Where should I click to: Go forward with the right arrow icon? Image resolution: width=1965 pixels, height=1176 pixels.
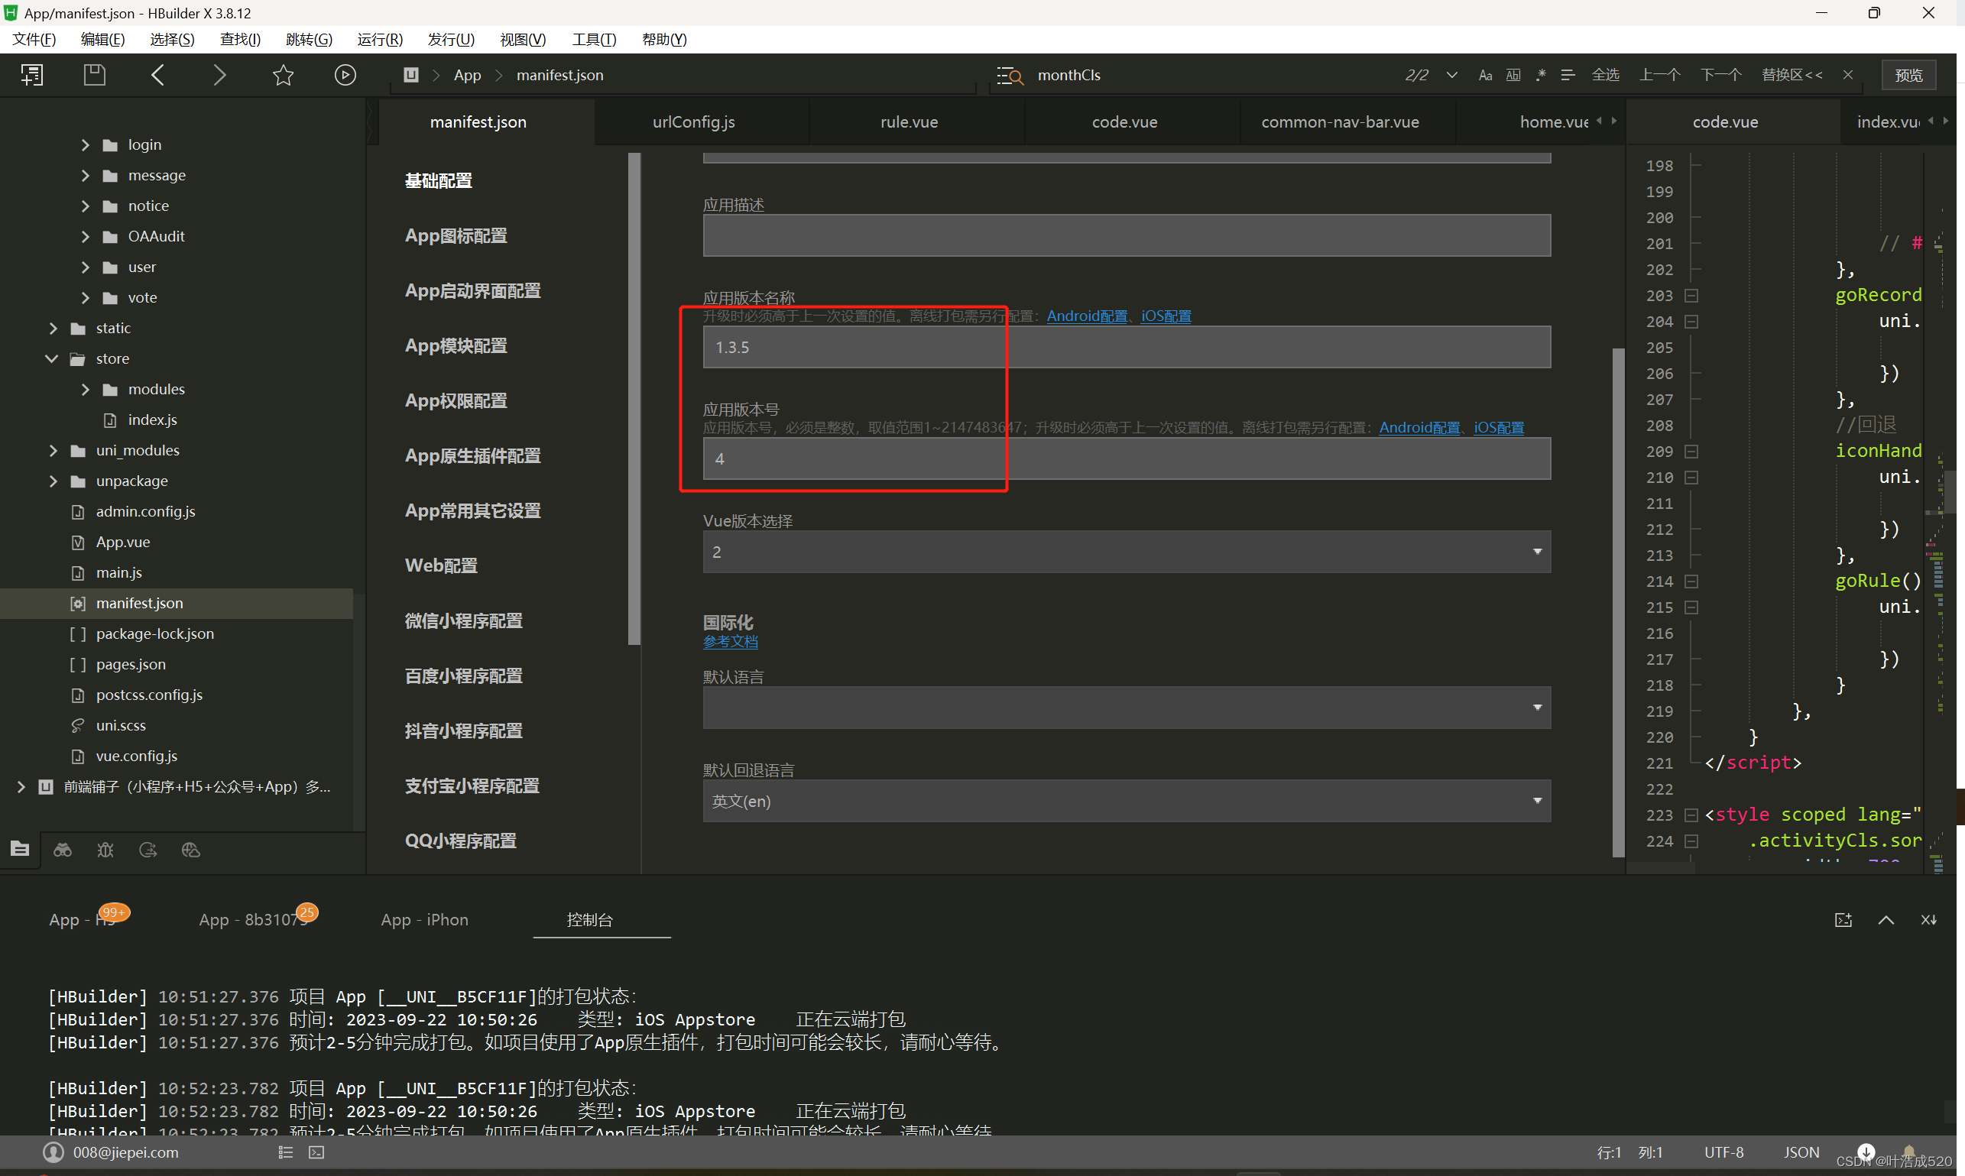[219, 76]
